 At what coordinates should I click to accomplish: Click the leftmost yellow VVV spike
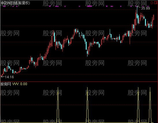(58, 105)
